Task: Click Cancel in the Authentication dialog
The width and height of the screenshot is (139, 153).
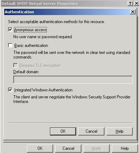Action: [x=92, y=131]
